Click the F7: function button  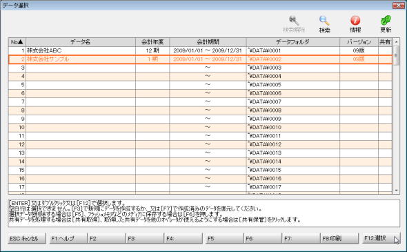[301, 238]
